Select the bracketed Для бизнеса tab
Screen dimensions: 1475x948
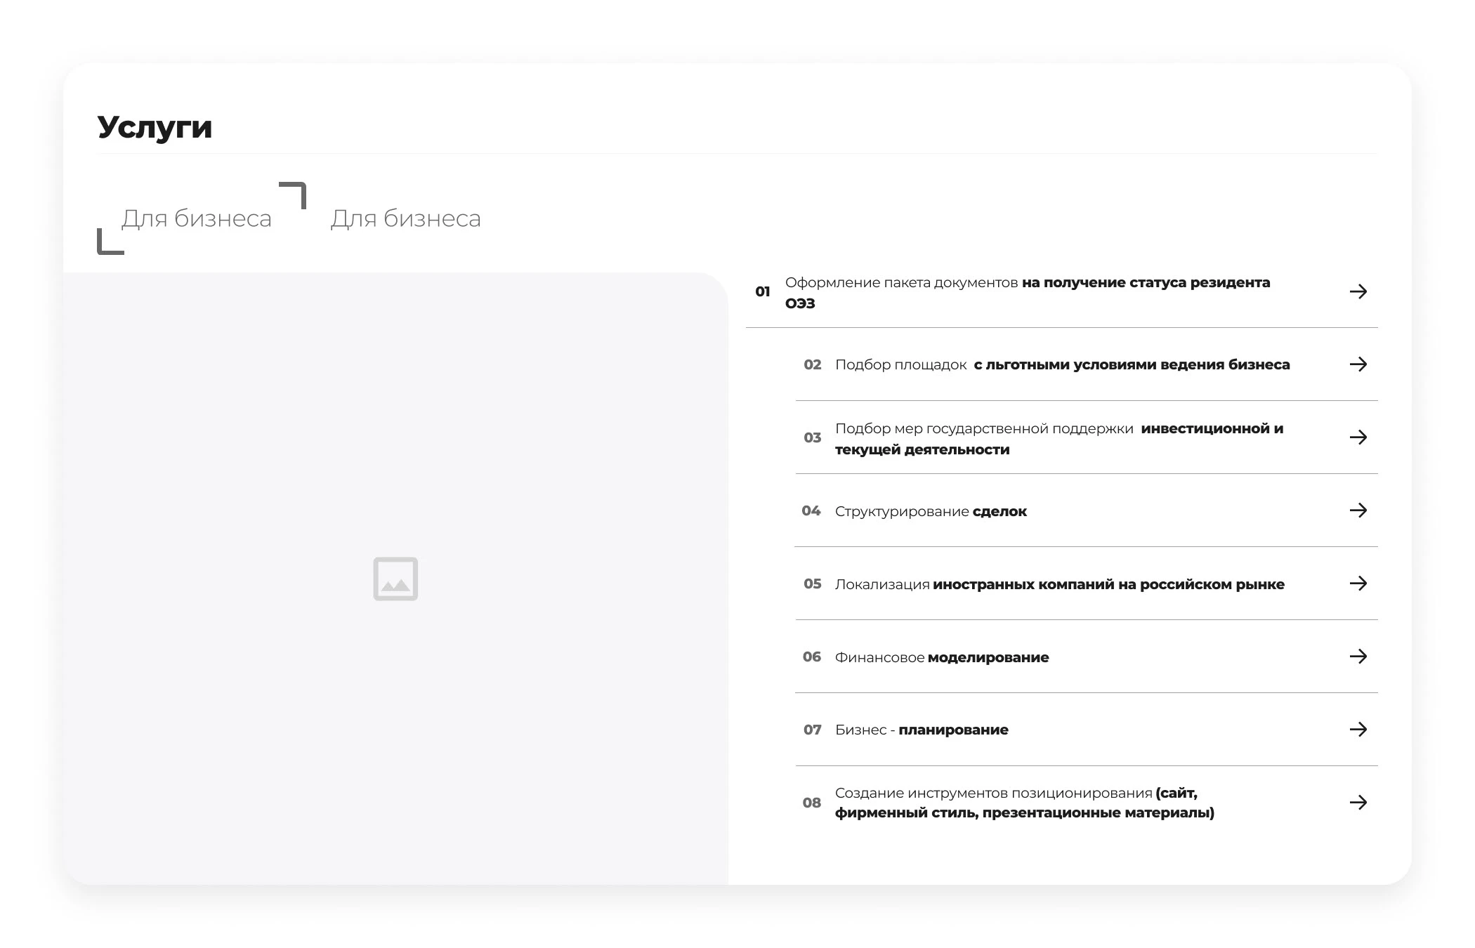point(197,218)
